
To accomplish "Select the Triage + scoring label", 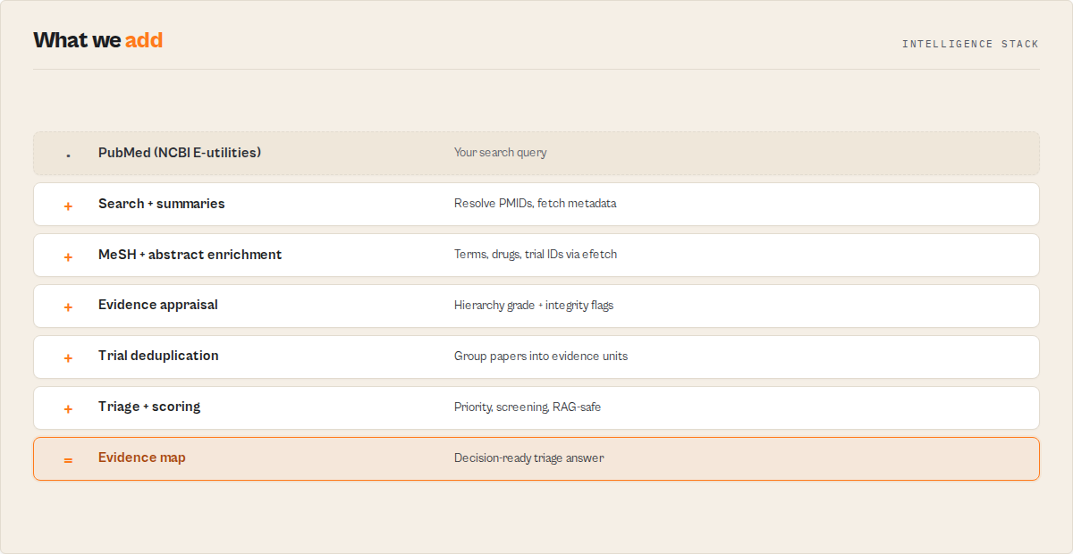I will click(x=149, y=407).
